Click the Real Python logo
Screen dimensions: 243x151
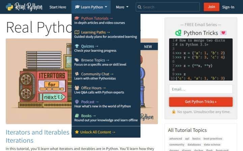pos(24,7)
